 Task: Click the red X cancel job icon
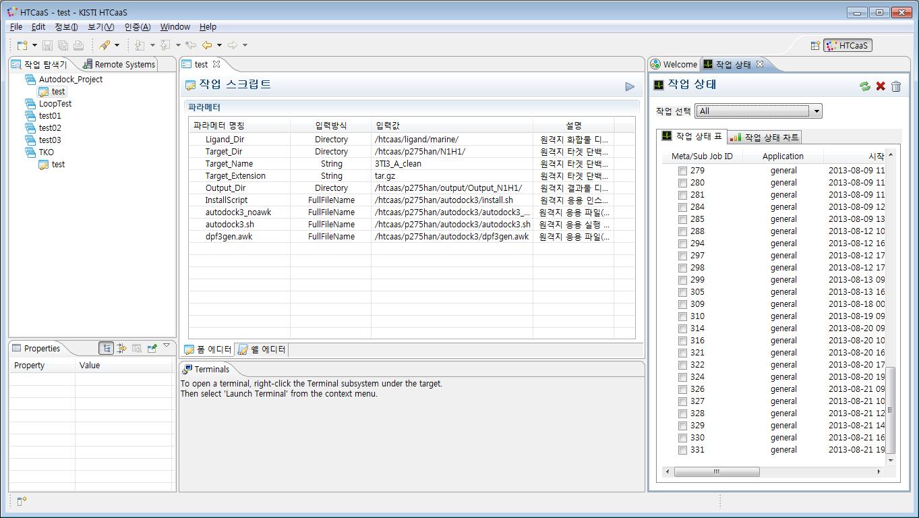[x=881, y=86]
